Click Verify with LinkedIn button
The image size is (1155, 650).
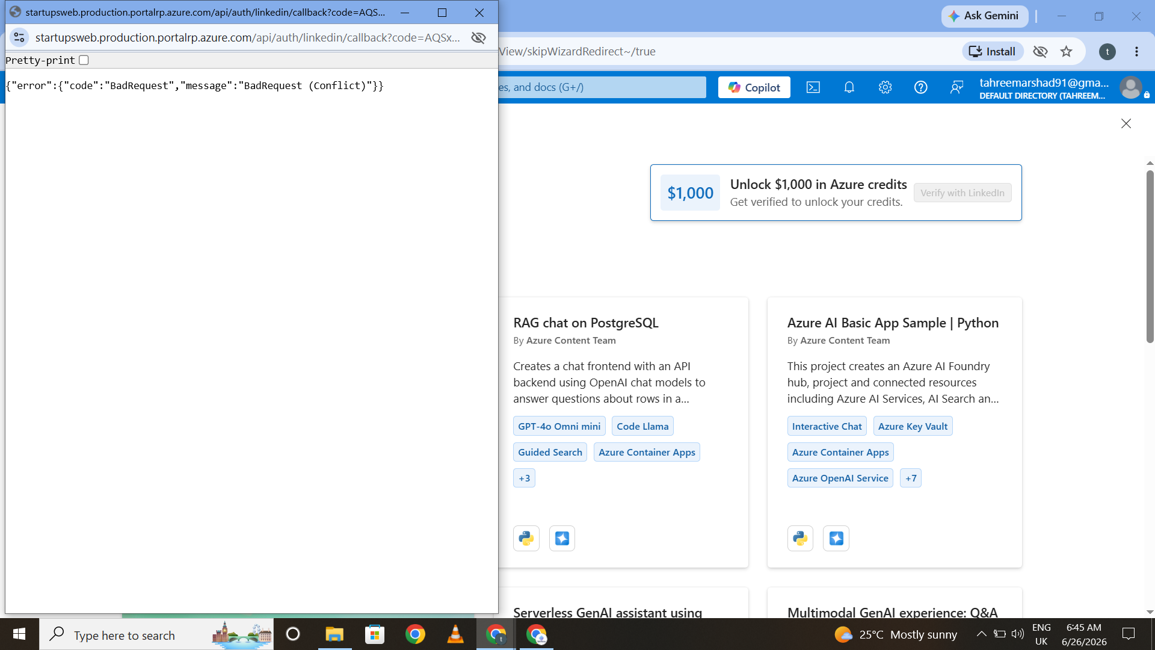coord(962,193)
